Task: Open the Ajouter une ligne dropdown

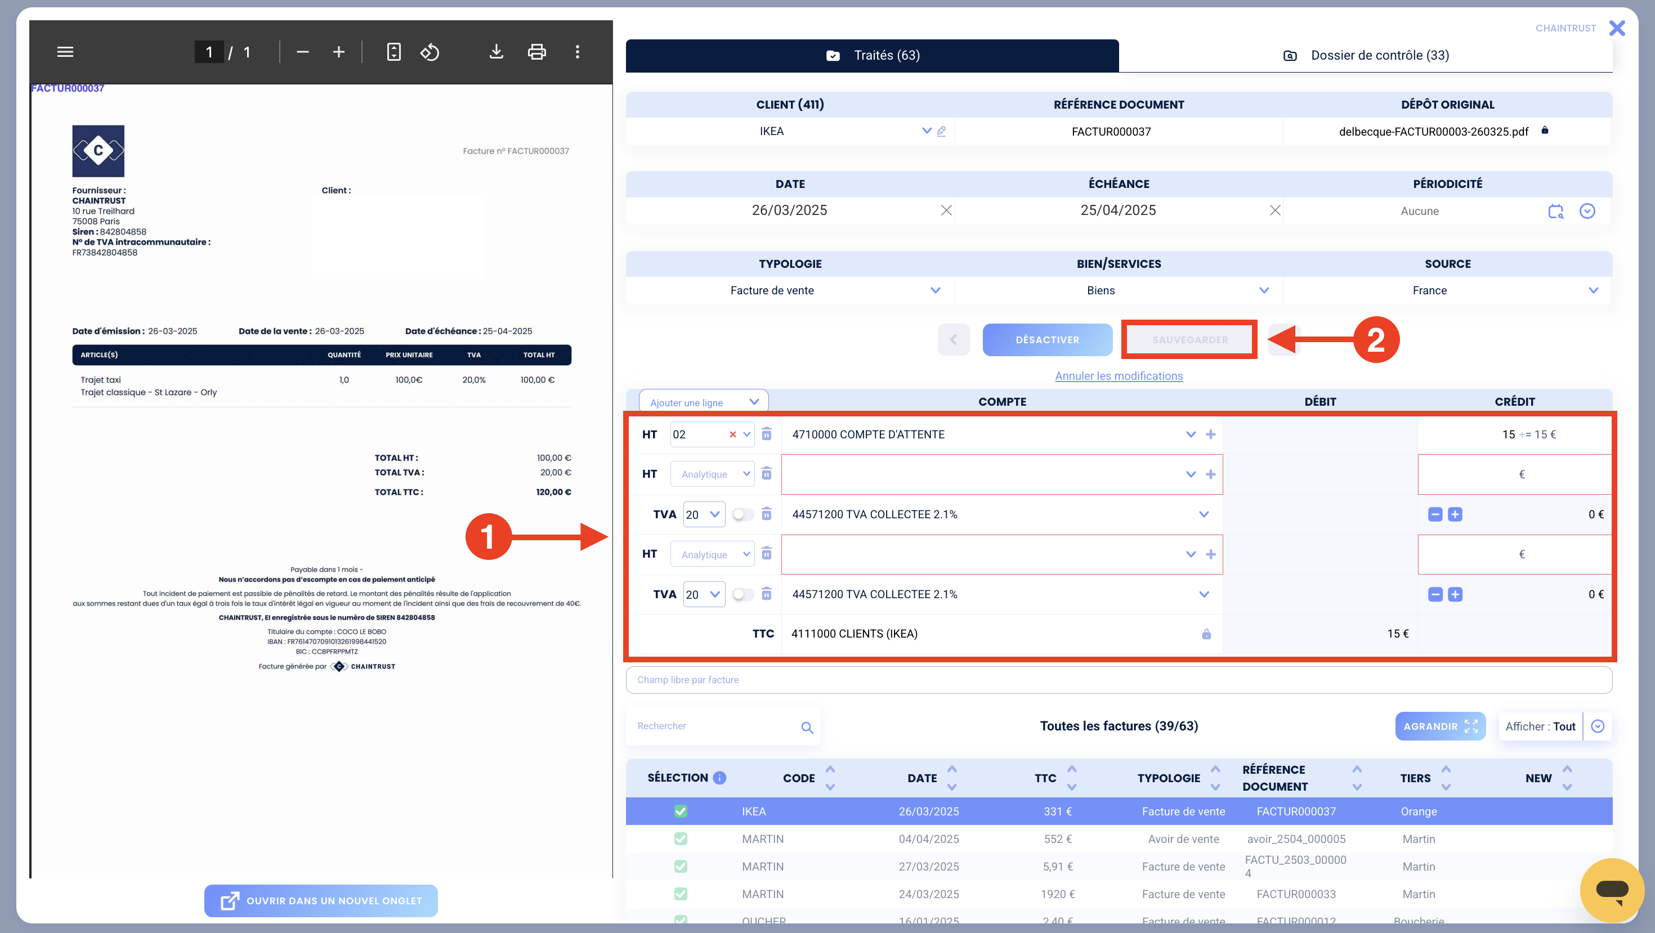Action: click(704, 402)
